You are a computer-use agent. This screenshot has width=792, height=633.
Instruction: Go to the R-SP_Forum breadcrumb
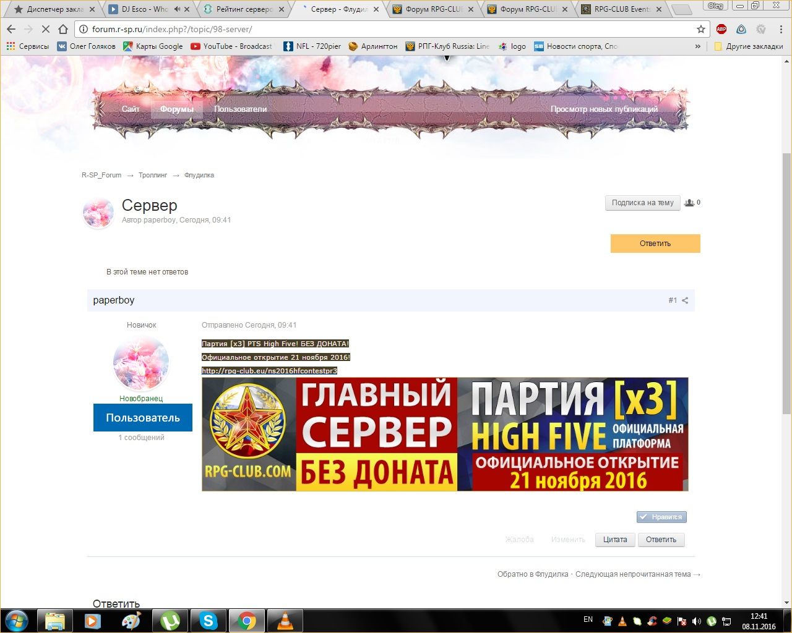pos(101,175)
